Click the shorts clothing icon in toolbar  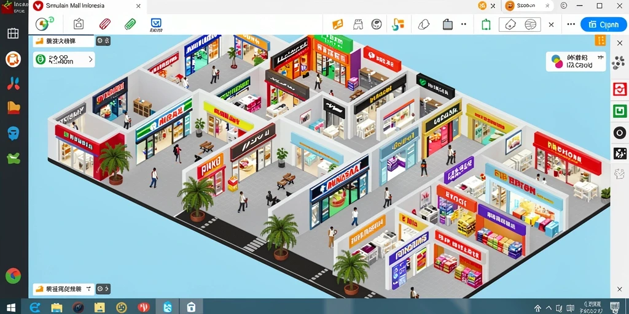pos(357,25)
